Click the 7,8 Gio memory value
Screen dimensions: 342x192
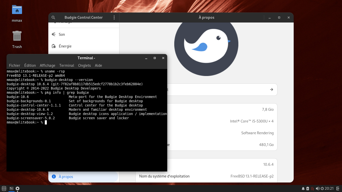point(268,109)
